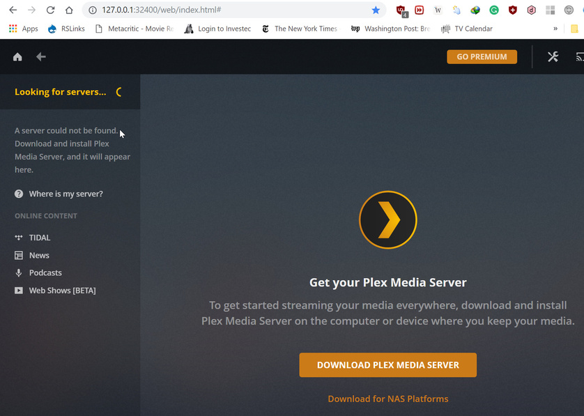Click DOWNLOAD PLEX MEDIA SERVER button
This screenshot has height=416, width=584.
tap(387, 365)
